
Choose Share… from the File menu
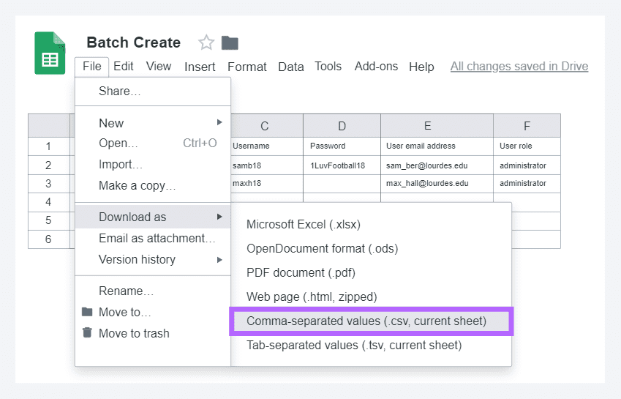pos(153,91)
